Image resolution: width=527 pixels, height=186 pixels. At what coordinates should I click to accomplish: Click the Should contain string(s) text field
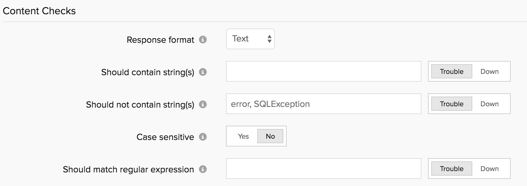[323, 71]
